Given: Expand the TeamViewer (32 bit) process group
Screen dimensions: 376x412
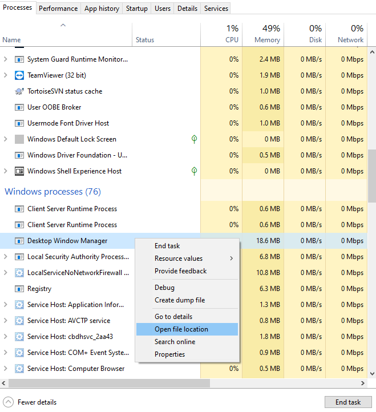Looking at the screenshot, I should [x=6, y=75].
